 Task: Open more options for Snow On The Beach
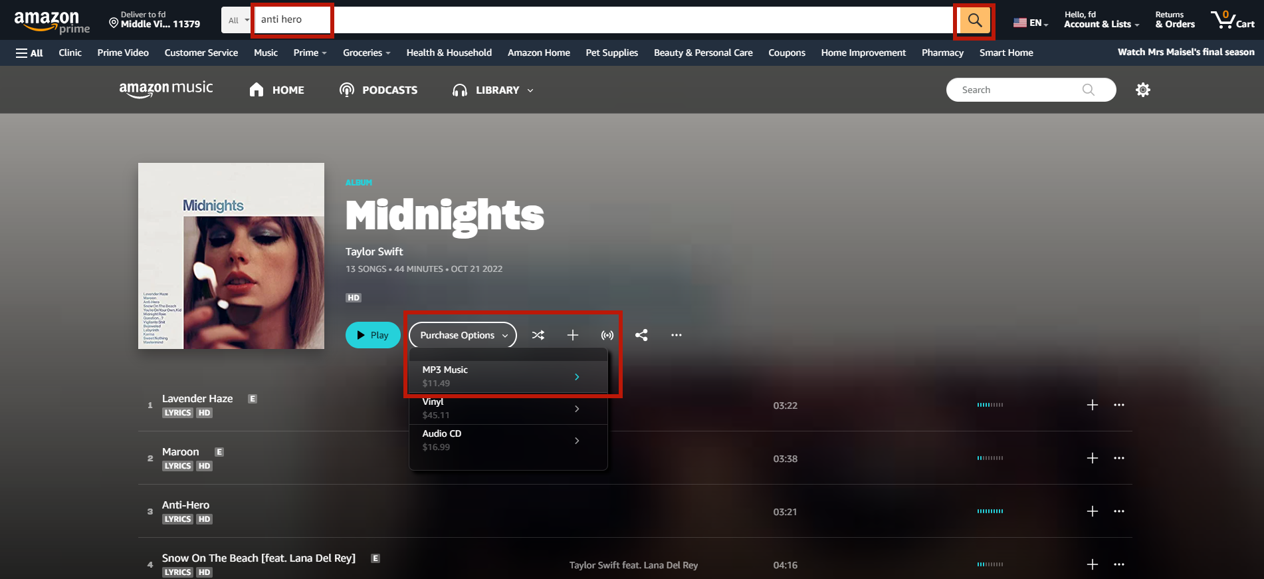click(x=1119, y=564)
